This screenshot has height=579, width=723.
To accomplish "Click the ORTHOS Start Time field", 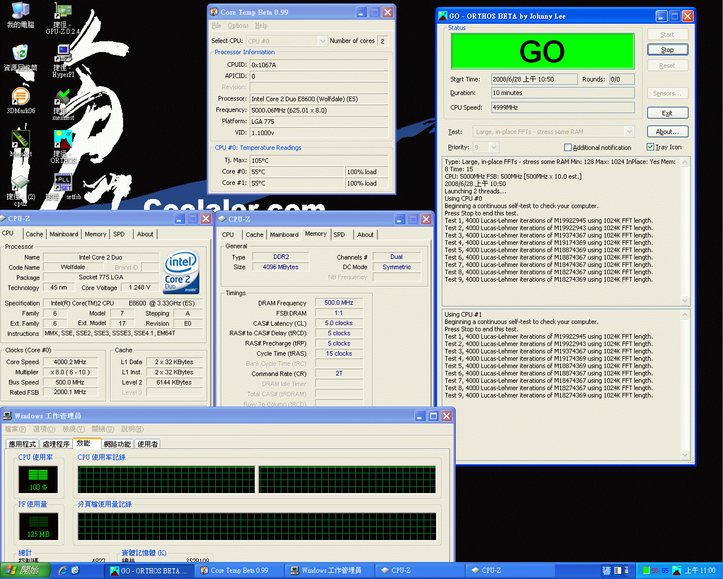I will coord(534,79).
